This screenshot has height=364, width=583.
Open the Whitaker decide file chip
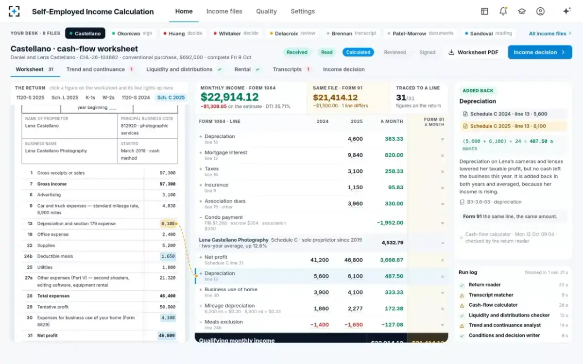coord(236,33)
